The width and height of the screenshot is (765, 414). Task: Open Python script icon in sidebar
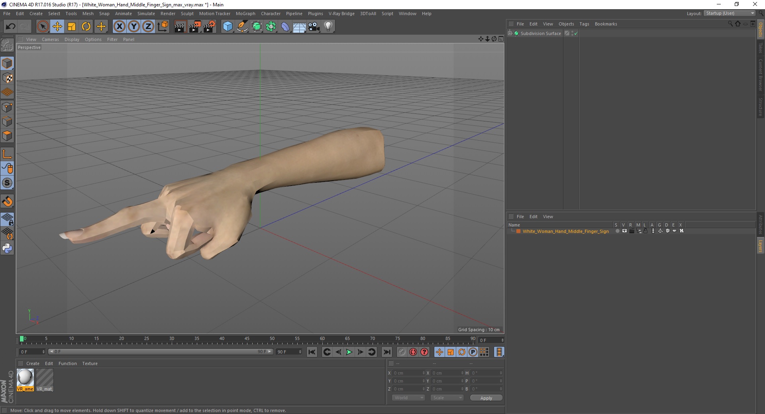(7, 248)
